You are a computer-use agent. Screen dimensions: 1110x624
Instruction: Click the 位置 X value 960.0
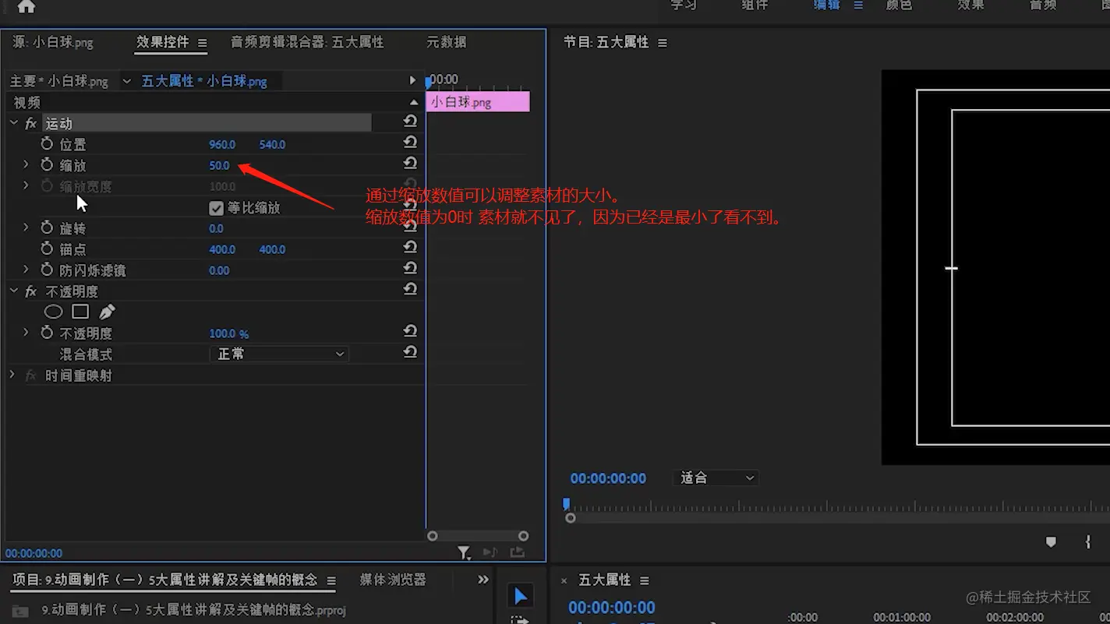[x=222, y=144]
